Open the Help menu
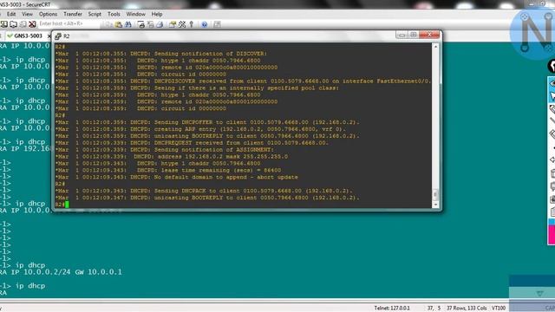The height and width of the screenshot is (312, 555). point(157,14)
